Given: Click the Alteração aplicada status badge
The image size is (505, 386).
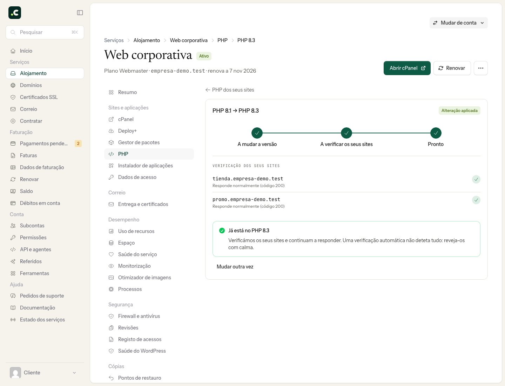Looking at the screenshot, I should click(459, 111).
